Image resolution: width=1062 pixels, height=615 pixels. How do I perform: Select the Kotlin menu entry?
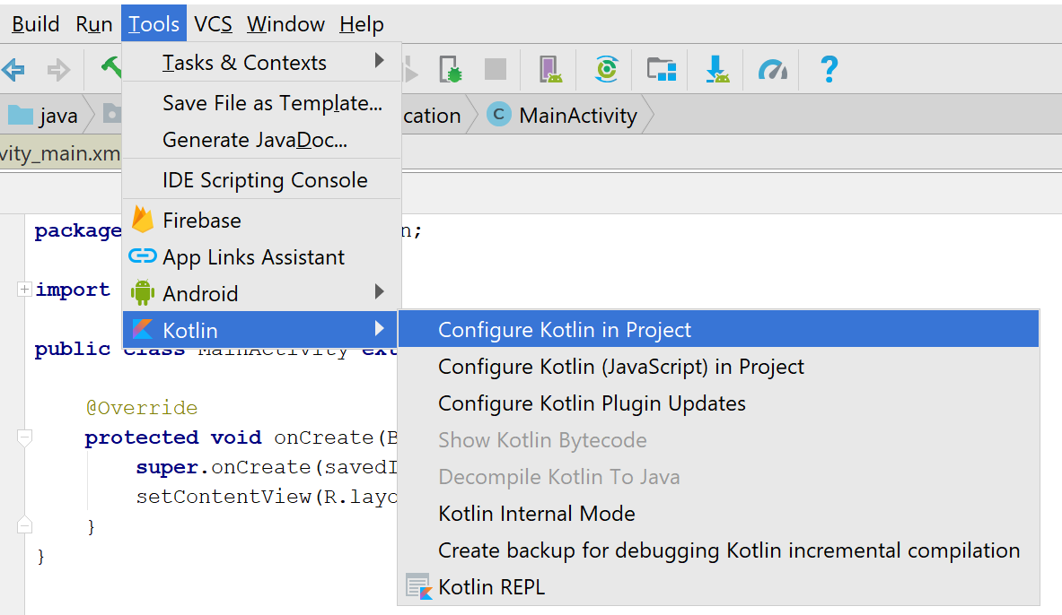pyautogui.click(x=260, y=330)
